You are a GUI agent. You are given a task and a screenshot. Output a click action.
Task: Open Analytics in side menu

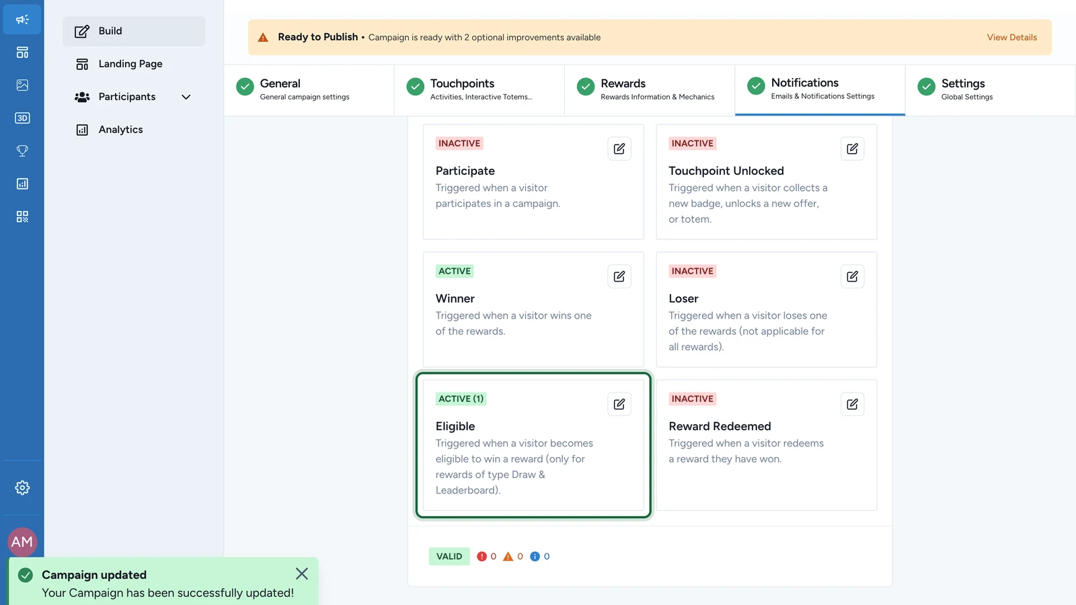(134, 130)
